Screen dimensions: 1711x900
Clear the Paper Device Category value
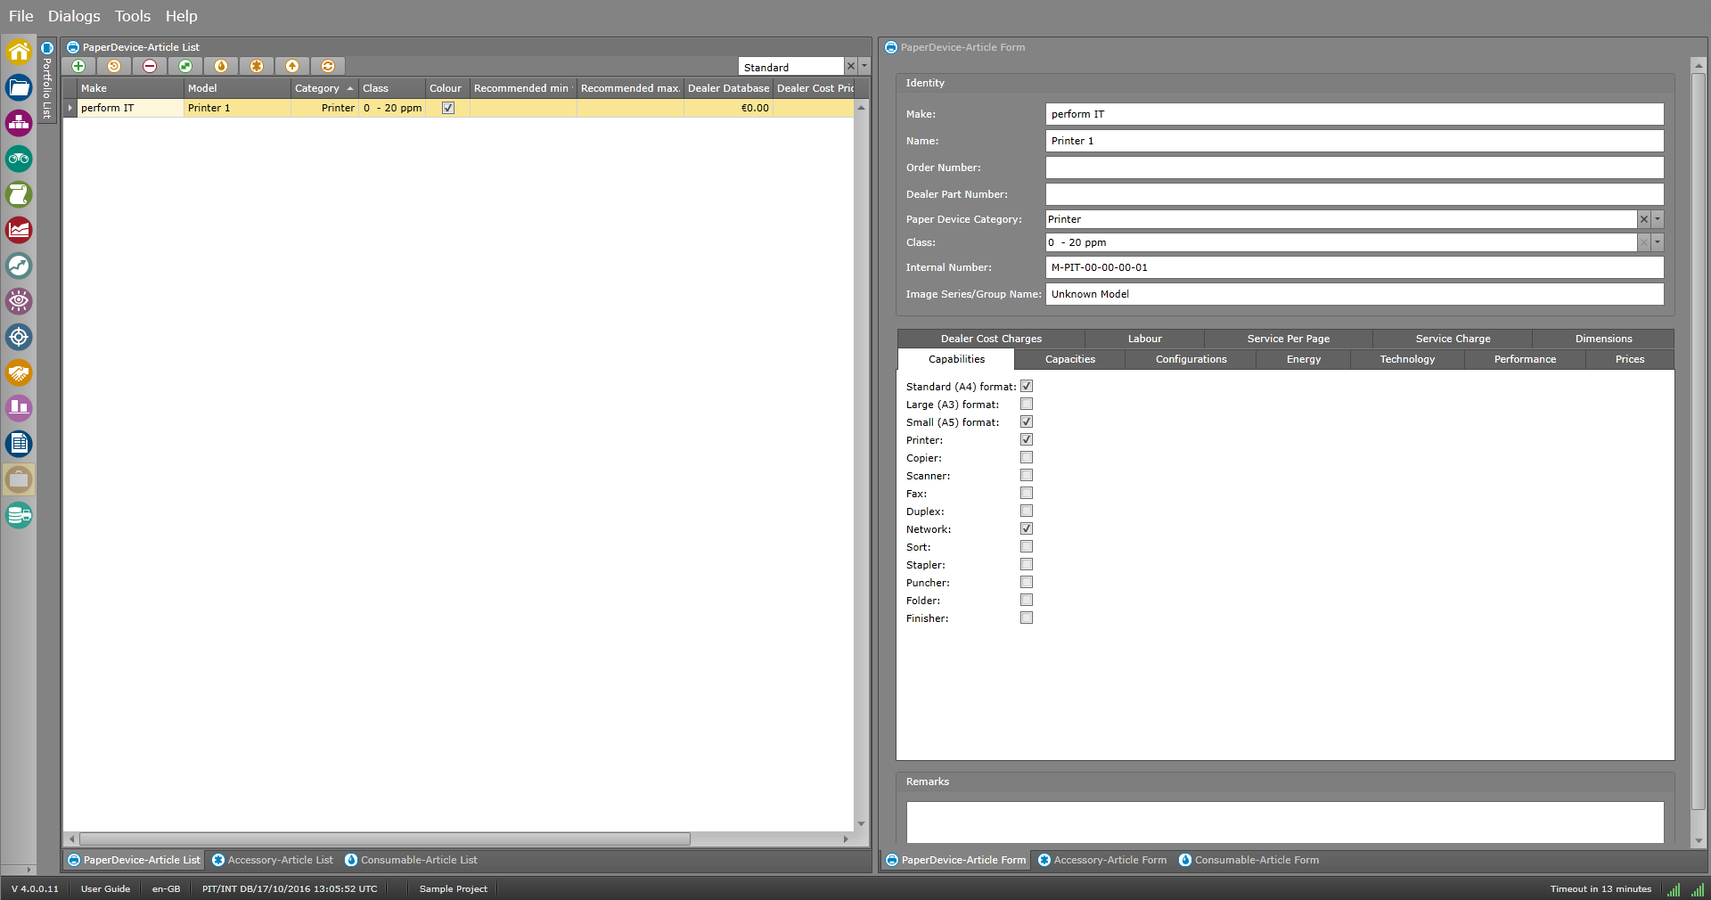point(1644,219)
